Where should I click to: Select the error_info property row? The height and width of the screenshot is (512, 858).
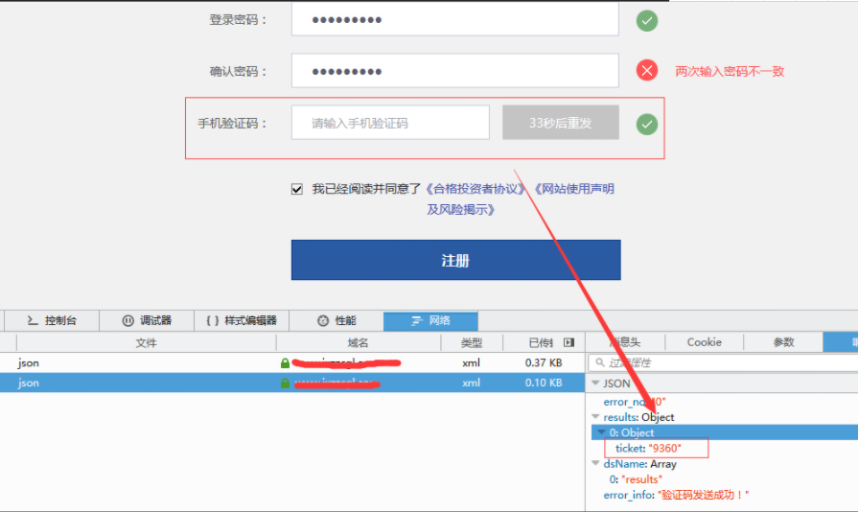point(676,495)
